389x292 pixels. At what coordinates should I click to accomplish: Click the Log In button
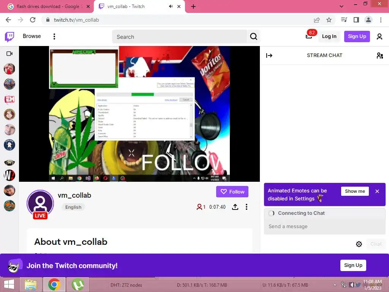(x=329, y=36)
